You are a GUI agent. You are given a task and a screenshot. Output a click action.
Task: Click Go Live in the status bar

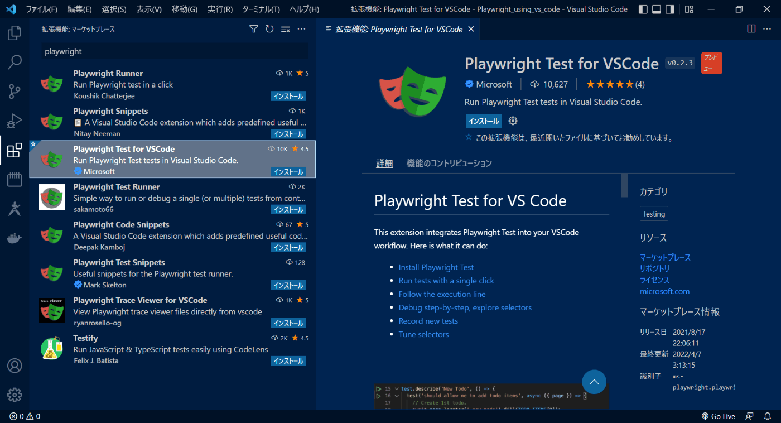point(719,416)
